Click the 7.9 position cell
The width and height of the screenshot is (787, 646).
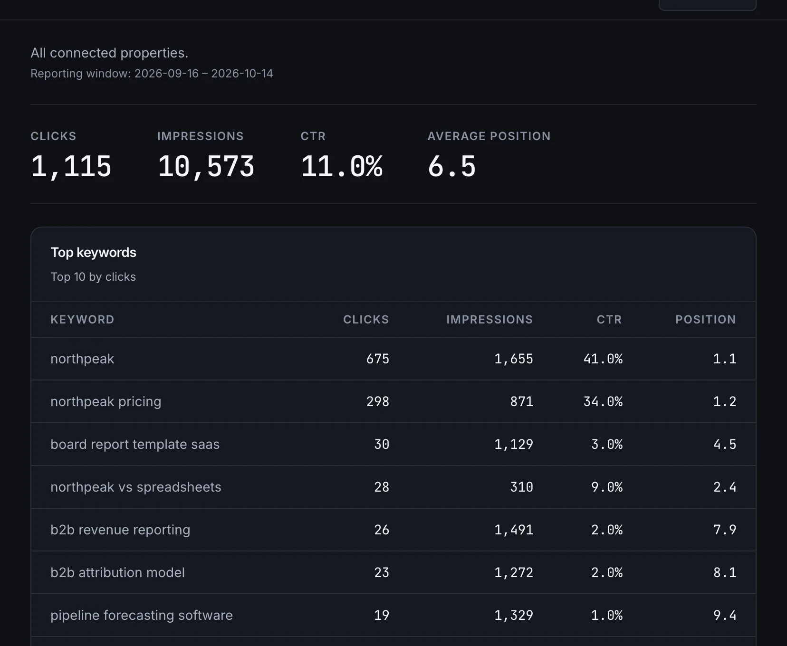tap(725, 530)
